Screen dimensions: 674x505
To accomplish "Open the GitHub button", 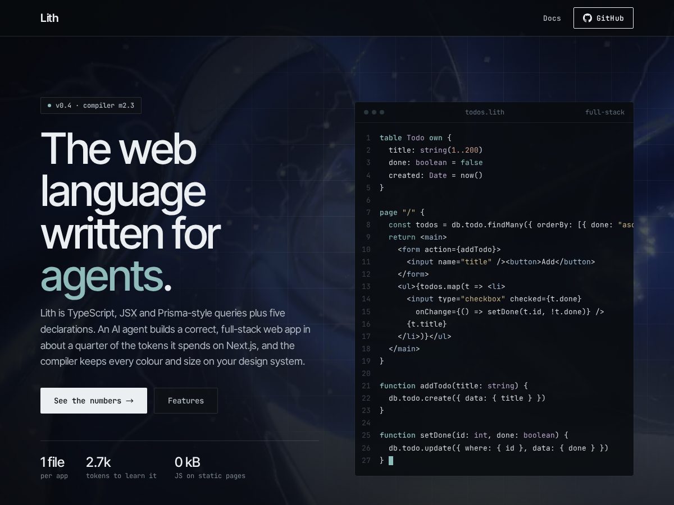I will click(603, 18).
